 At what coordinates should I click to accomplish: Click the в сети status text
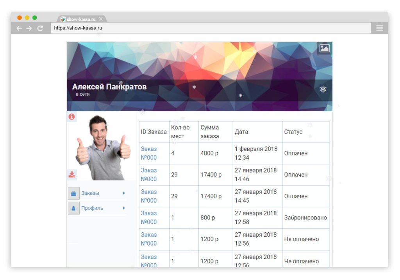[82, 94]
